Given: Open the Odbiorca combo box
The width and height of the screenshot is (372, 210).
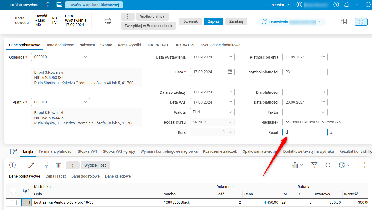Looking at the screenshot, I should point(61,57).
